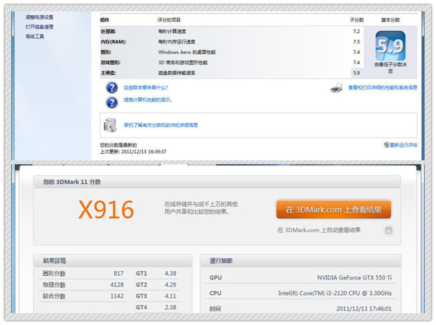Click the help icon beside 提高计算机性能的提示
Screen dimensions: 436x325
(112, 103)
